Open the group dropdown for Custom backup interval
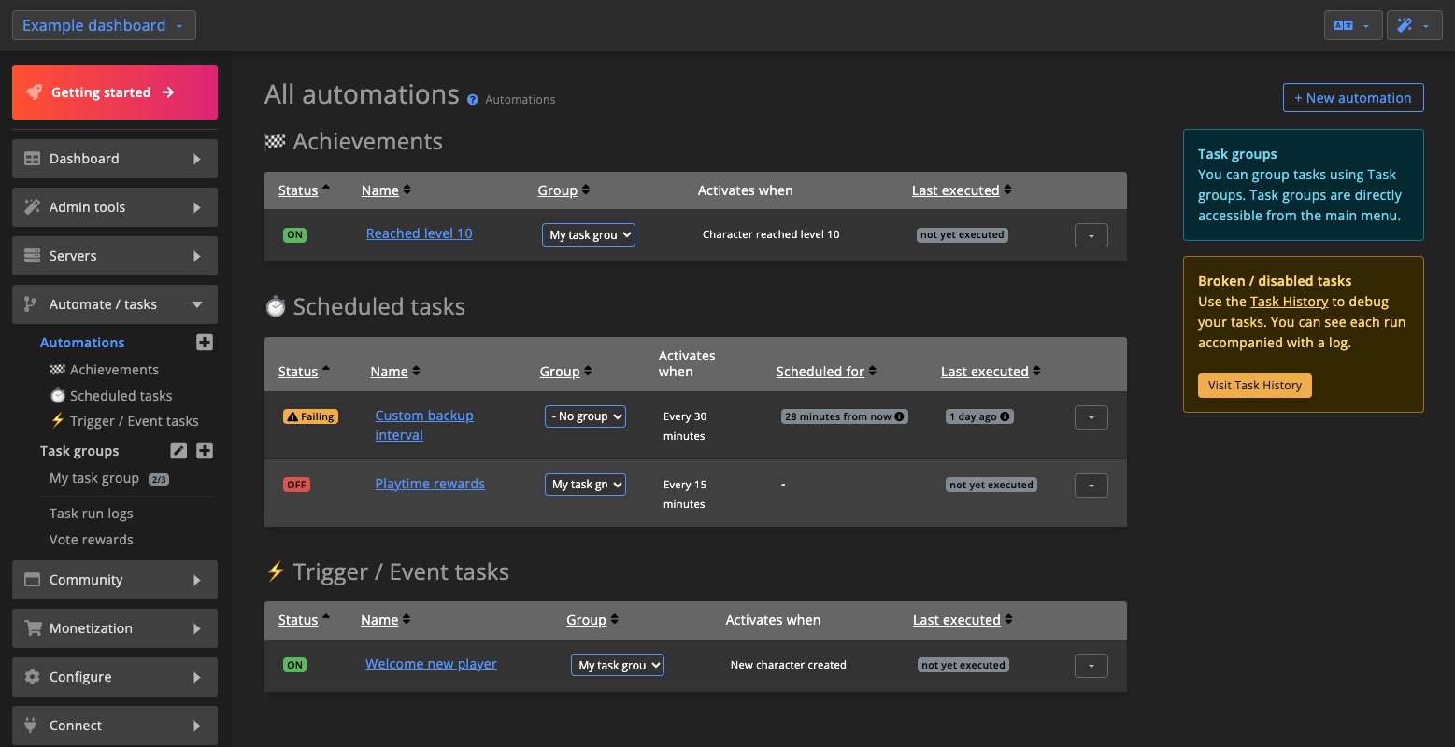This screenshot has width=1455, height=747. [x=585, y=416]
